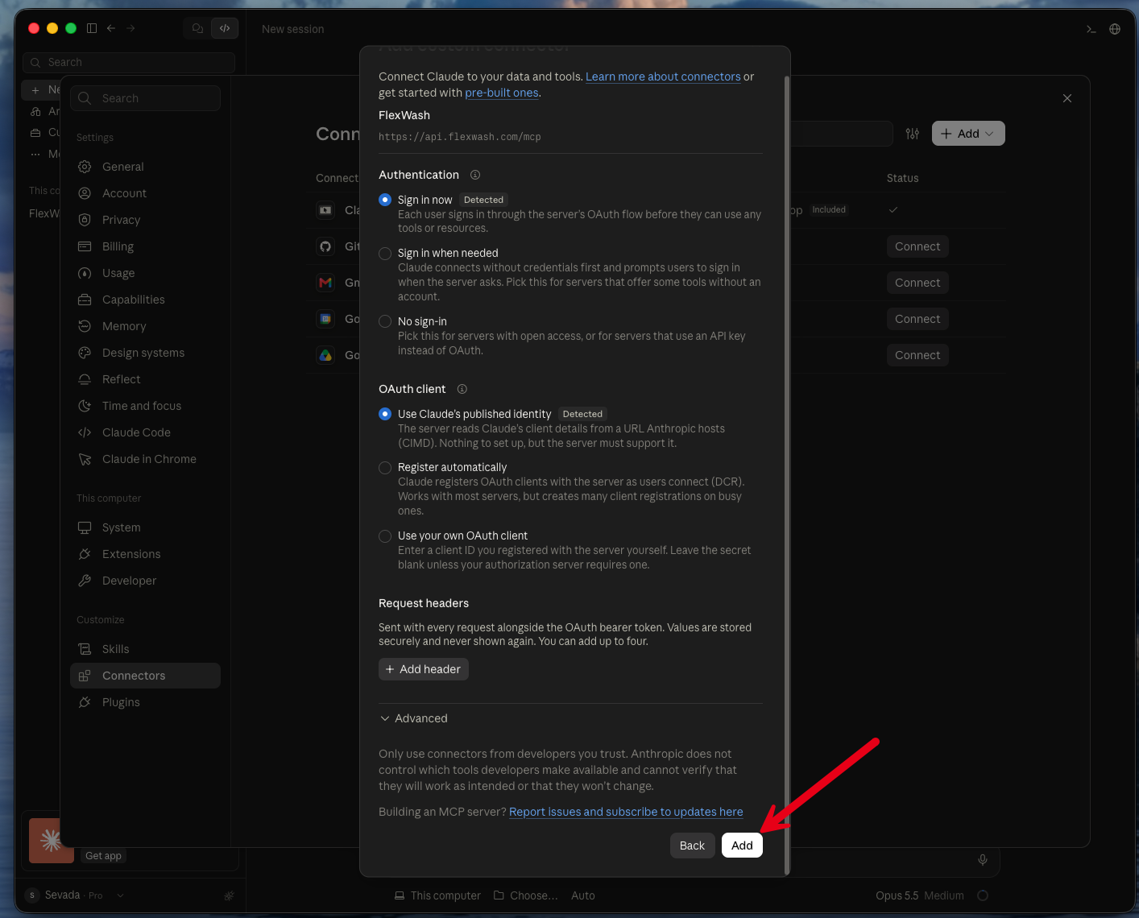This screenshot has width=1139, height=918.
Task: Click the settings Search field
Action: pos(145,98)
